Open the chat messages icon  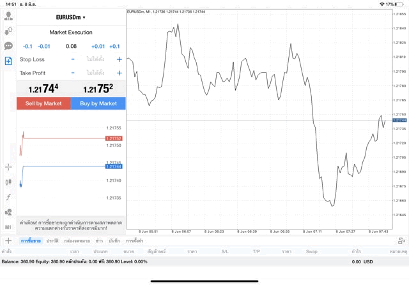pos(8,46)
